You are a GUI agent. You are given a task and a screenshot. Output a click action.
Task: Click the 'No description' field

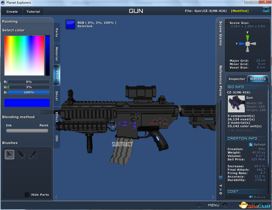coord(241,130)
